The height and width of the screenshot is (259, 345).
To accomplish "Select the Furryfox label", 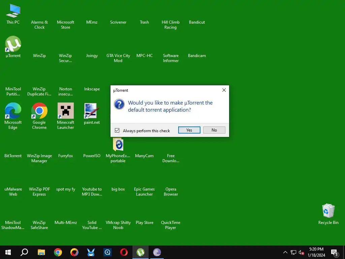I will coord(66,156).
